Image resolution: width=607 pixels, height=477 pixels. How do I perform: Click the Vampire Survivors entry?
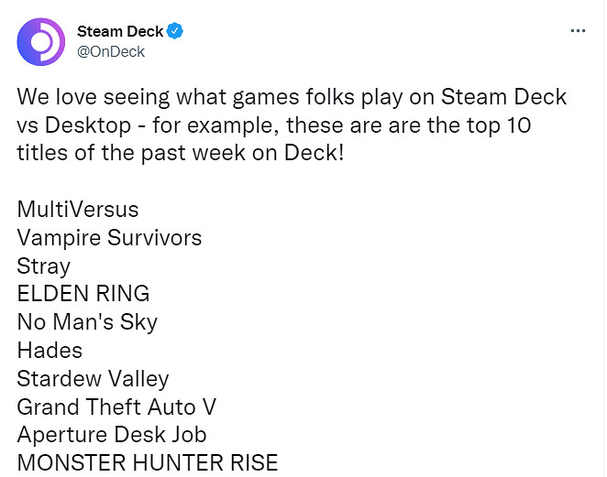[109, 238]
